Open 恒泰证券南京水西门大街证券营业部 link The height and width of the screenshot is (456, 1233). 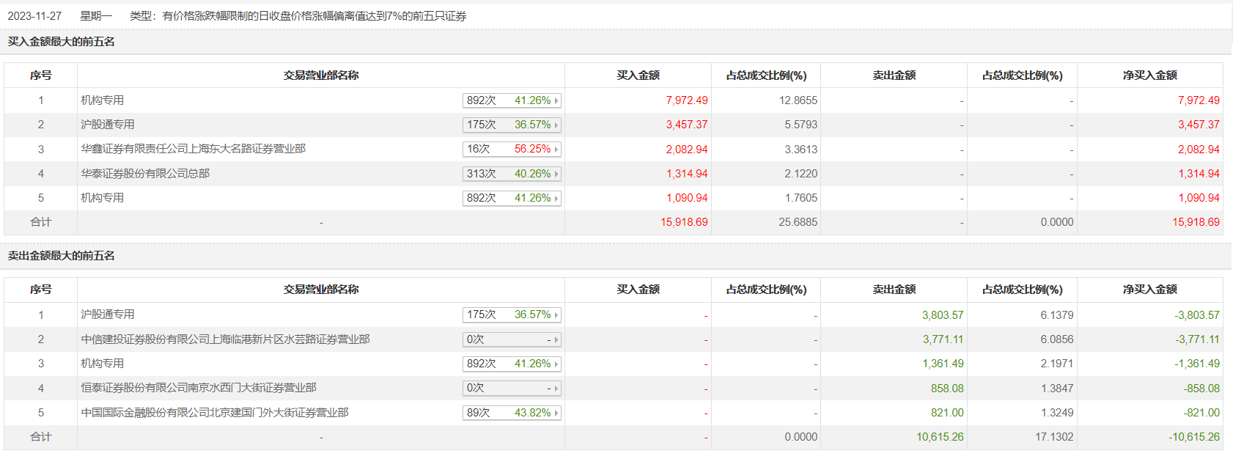(199, 388)
